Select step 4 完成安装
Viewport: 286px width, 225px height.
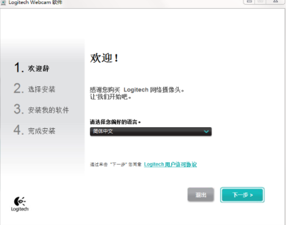34,130
